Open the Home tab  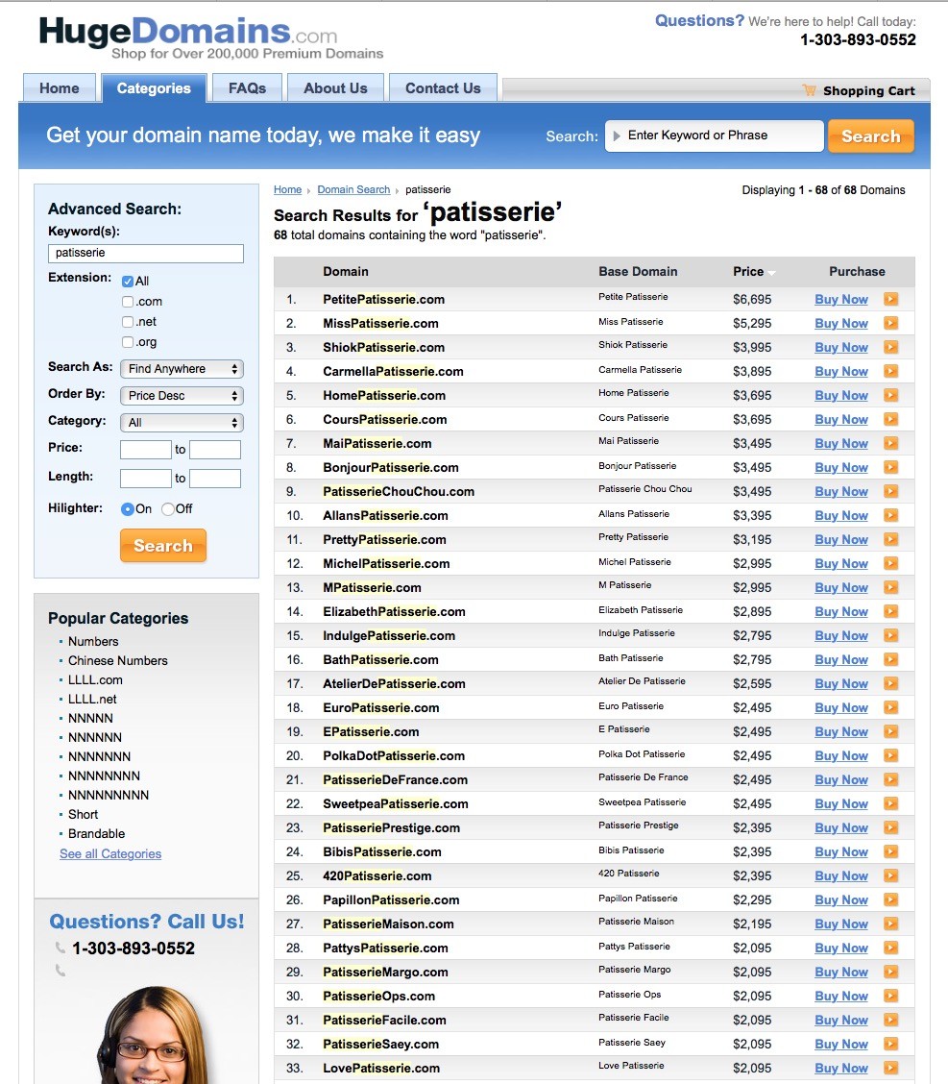[x=60, y=87]
